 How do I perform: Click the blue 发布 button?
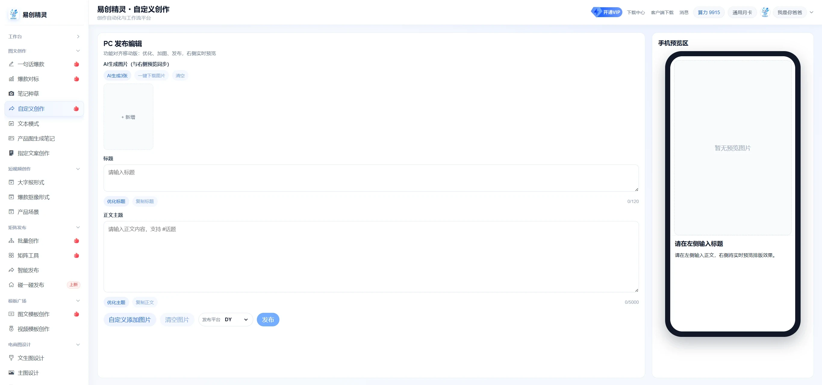[268, 320]
